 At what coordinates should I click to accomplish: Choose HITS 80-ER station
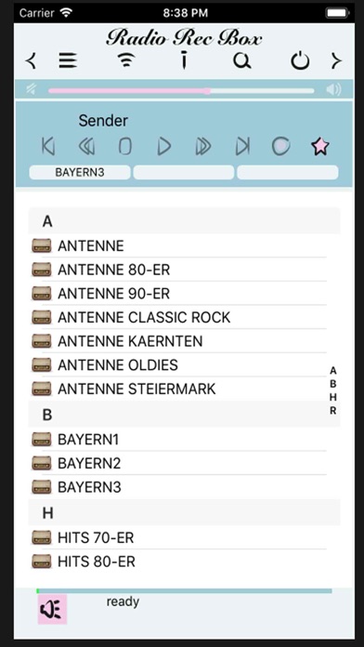pyautogui.click(x=184, y=561)
